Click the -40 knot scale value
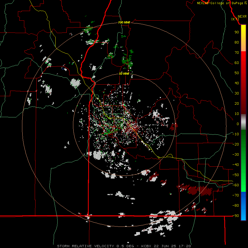Viewport: 248px width, 248px height. pyautogui.click(x=236, y=165)
